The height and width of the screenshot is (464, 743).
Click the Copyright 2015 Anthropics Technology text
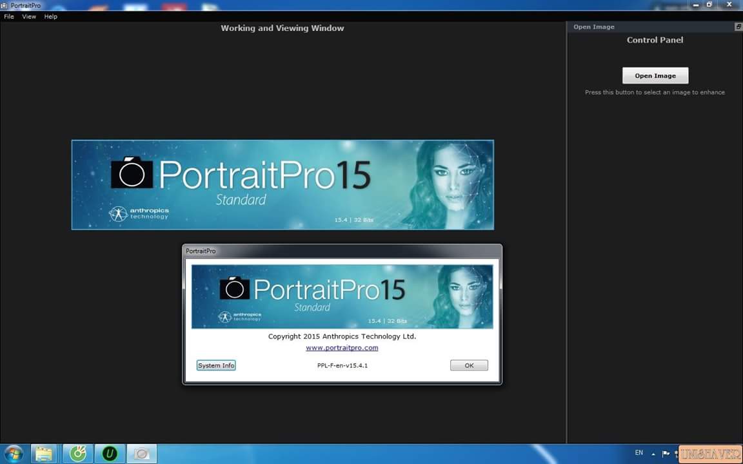pyautogui.click(x=342, y=336)
